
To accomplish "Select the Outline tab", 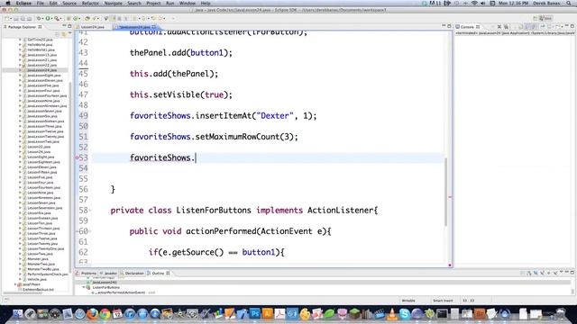I will point(159,274).
